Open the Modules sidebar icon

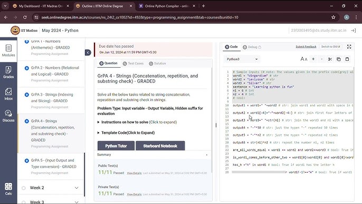pyautogui.click(x=8, y=50)
